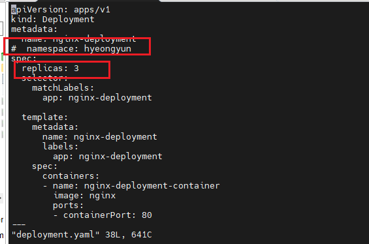Screen dimensions: 369x244
Task: Click the 'replicas: 3' line
Action: pos(50,68)
